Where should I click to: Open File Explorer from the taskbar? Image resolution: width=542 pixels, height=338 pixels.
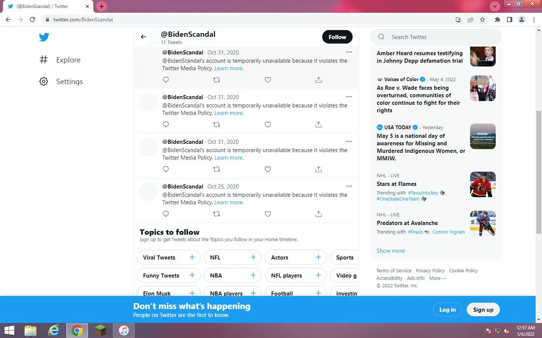[30, 330]
